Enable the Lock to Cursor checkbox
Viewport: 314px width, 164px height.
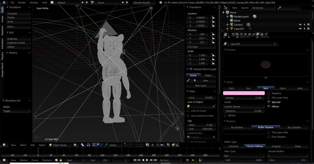[188, 111]
